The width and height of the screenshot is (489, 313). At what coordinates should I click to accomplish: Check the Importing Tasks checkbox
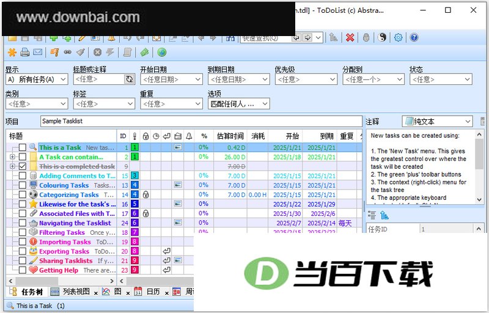click(23, 241)
